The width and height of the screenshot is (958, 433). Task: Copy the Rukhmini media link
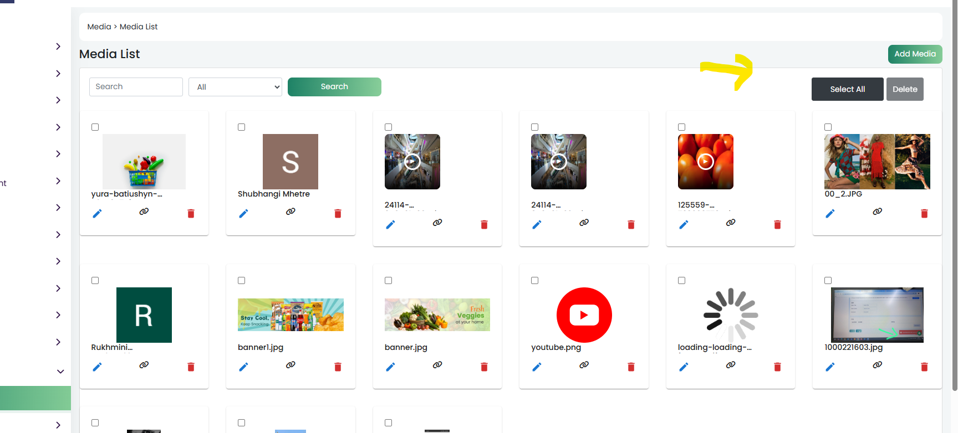[144, 365]
